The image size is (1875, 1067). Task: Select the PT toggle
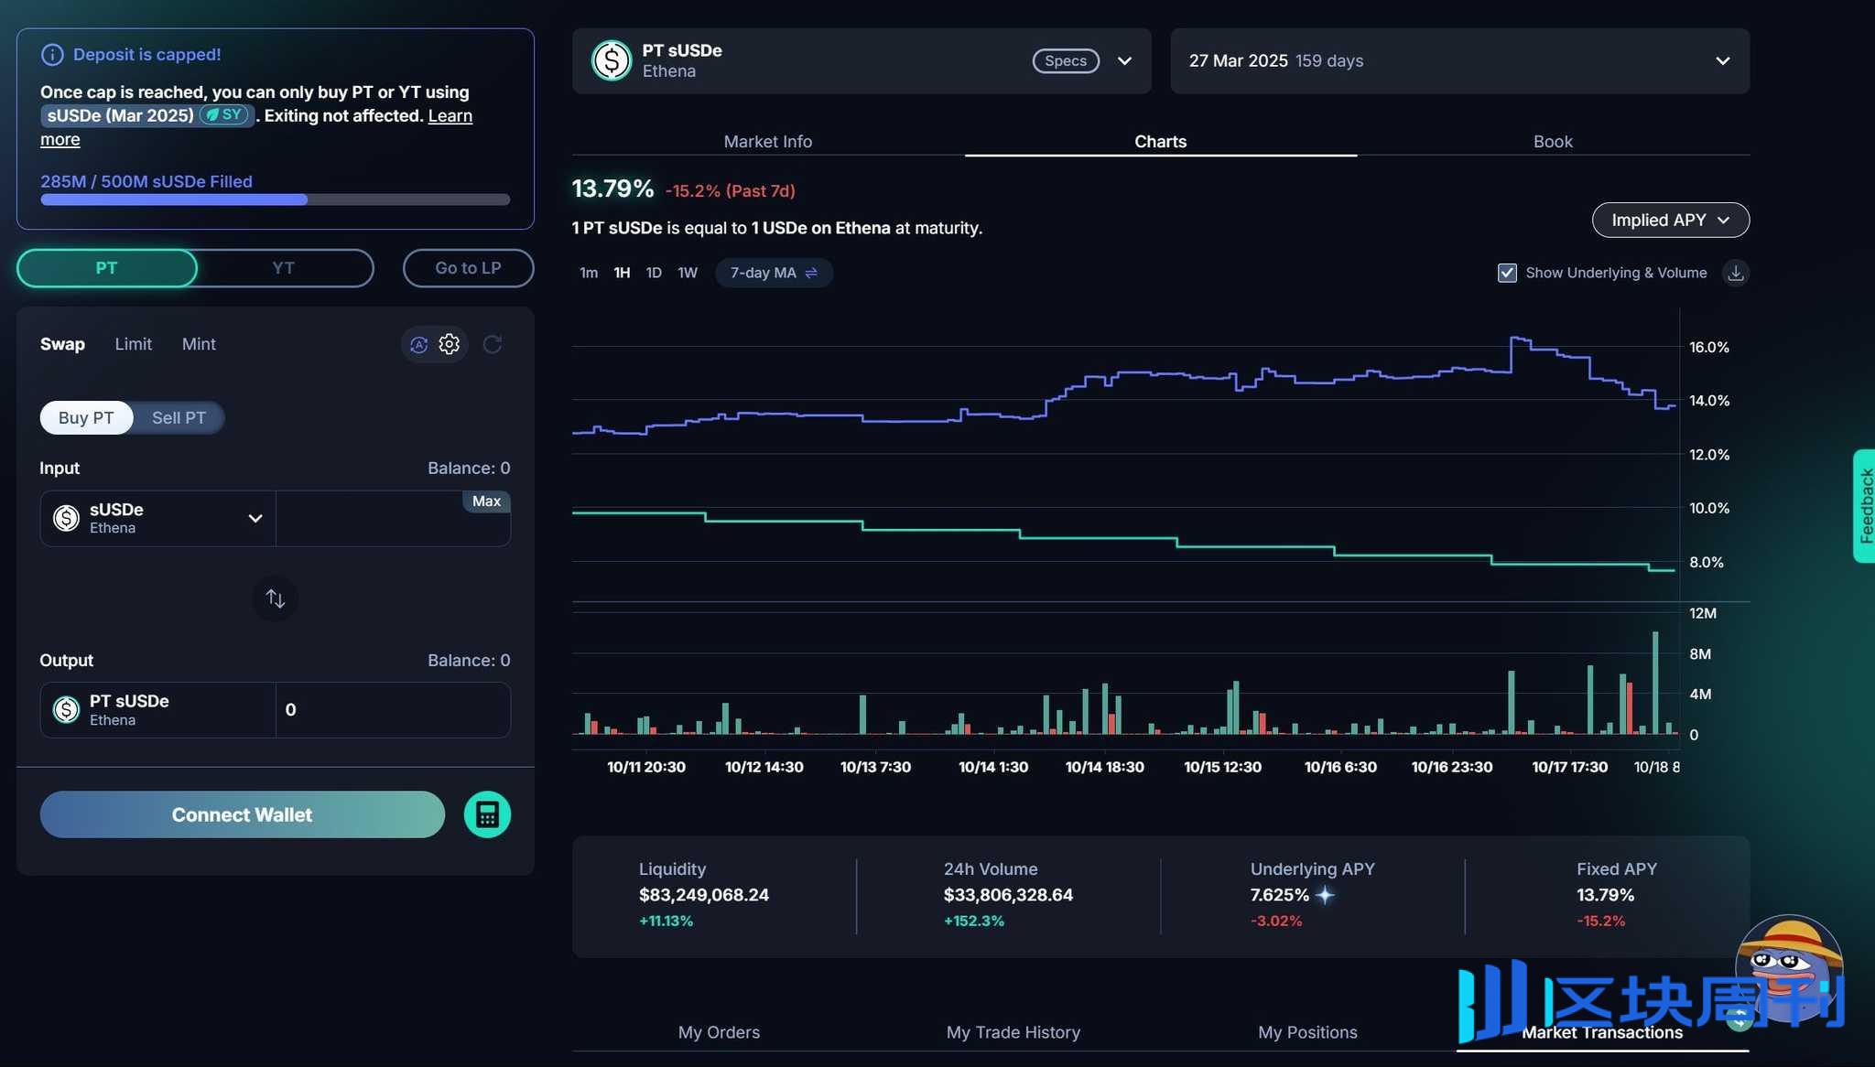(106, 268)
